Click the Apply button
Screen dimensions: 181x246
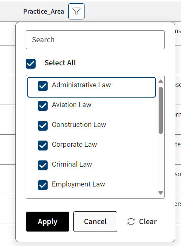point(48,222)
